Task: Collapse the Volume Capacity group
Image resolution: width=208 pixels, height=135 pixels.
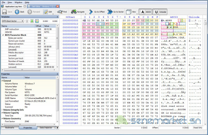Action: [x=2, y=113]
